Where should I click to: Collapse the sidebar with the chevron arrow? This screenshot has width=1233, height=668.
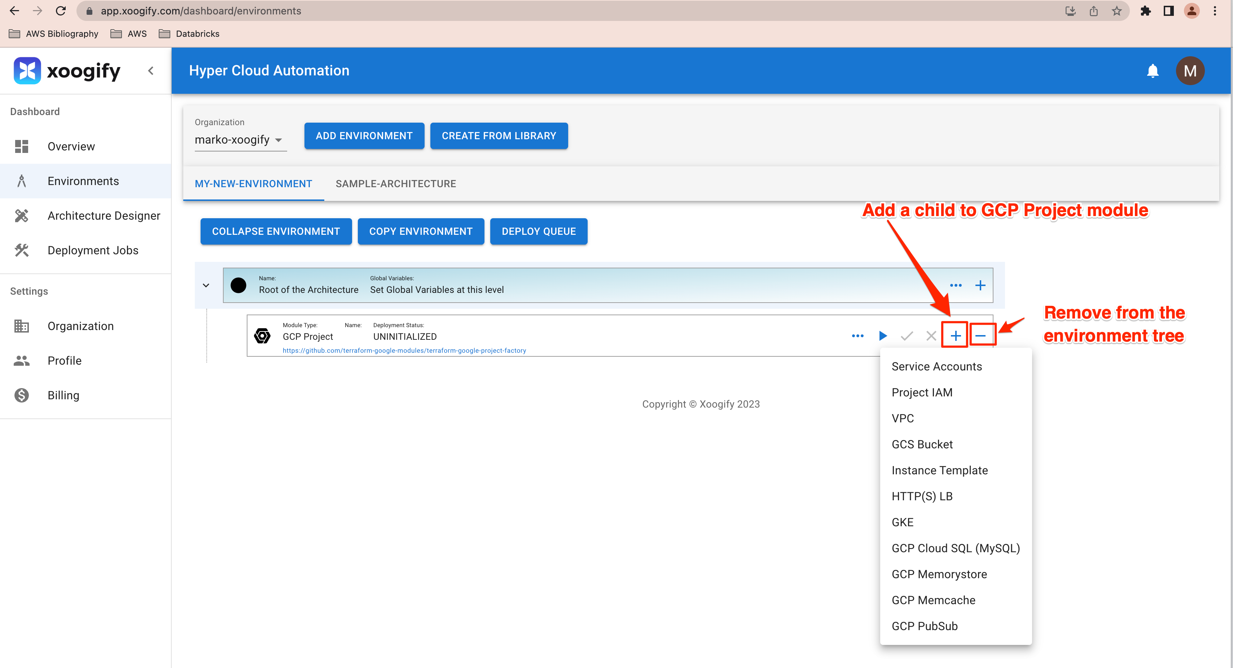tap(151, 71)
